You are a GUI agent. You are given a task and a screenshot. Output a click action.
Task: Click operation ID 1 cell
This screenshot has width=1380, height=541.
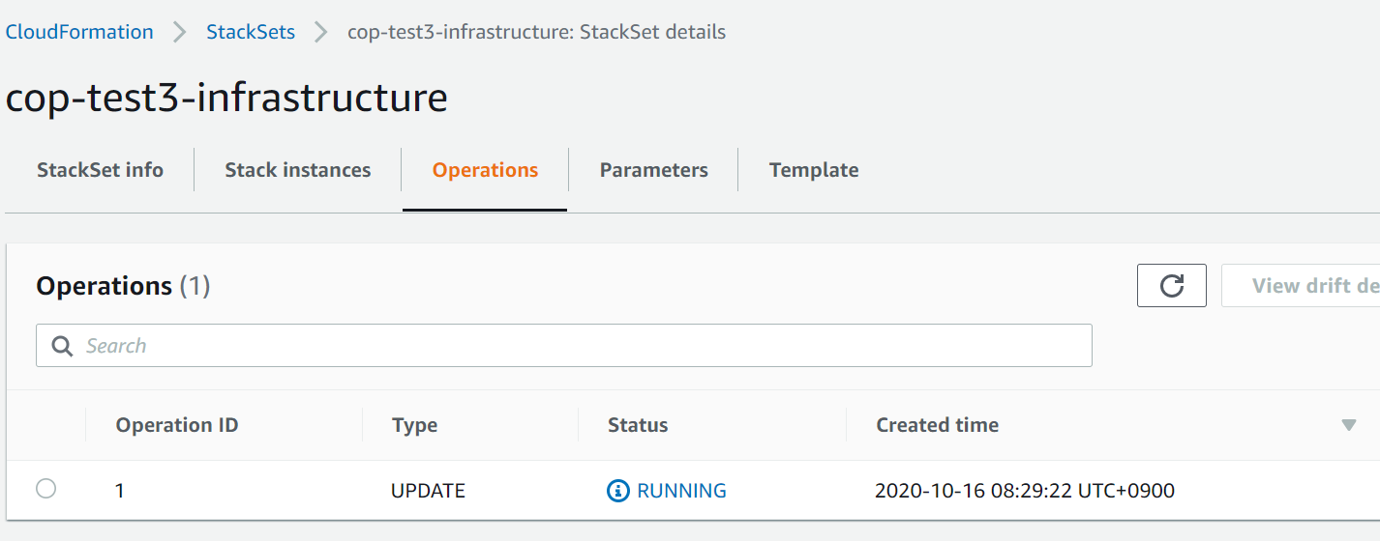tap(120, 491)
